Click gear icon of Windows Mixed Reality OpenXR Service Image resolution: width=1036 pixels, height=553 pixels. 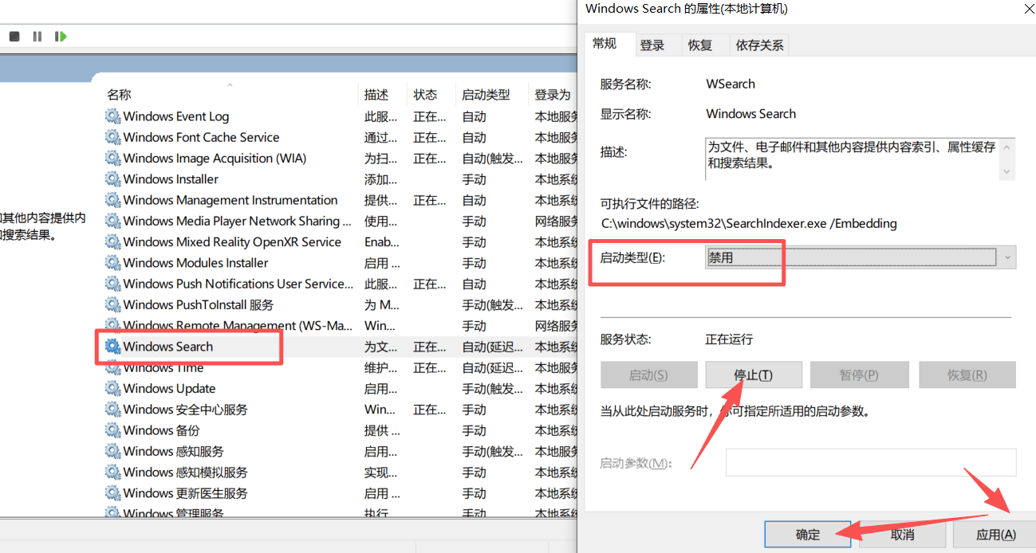(x=112, y=241)
